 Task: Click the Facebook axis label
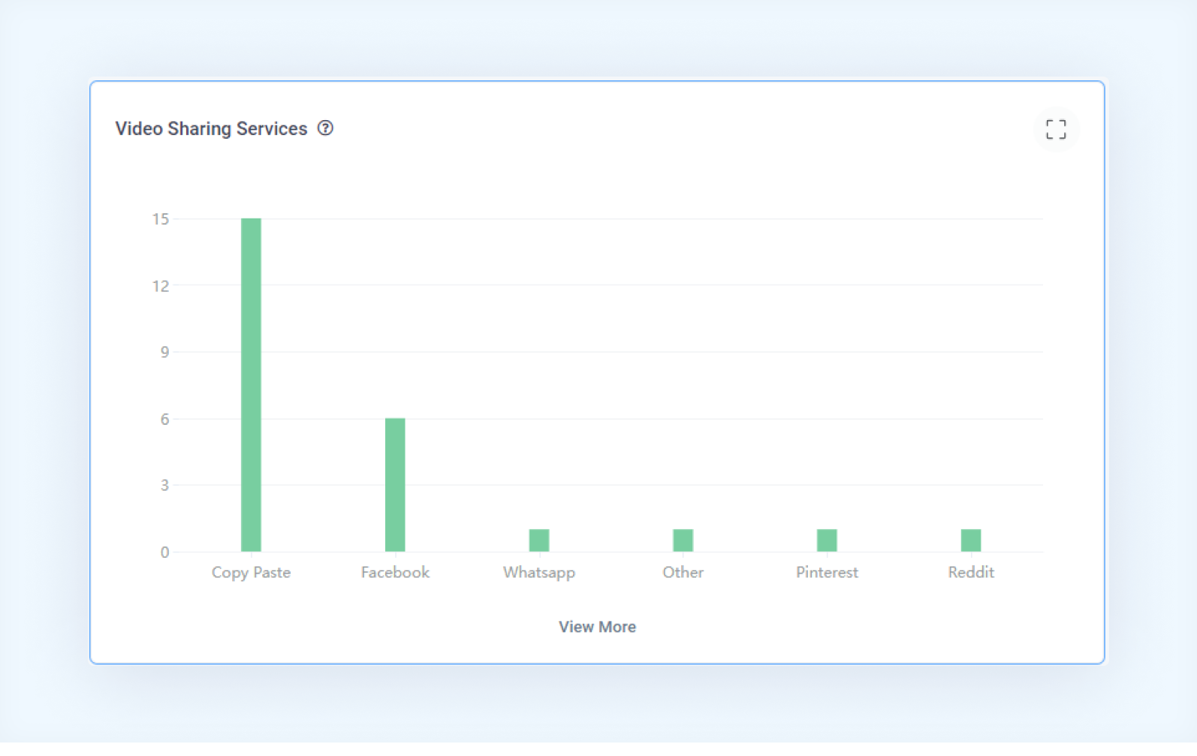(x=395, y=572)
